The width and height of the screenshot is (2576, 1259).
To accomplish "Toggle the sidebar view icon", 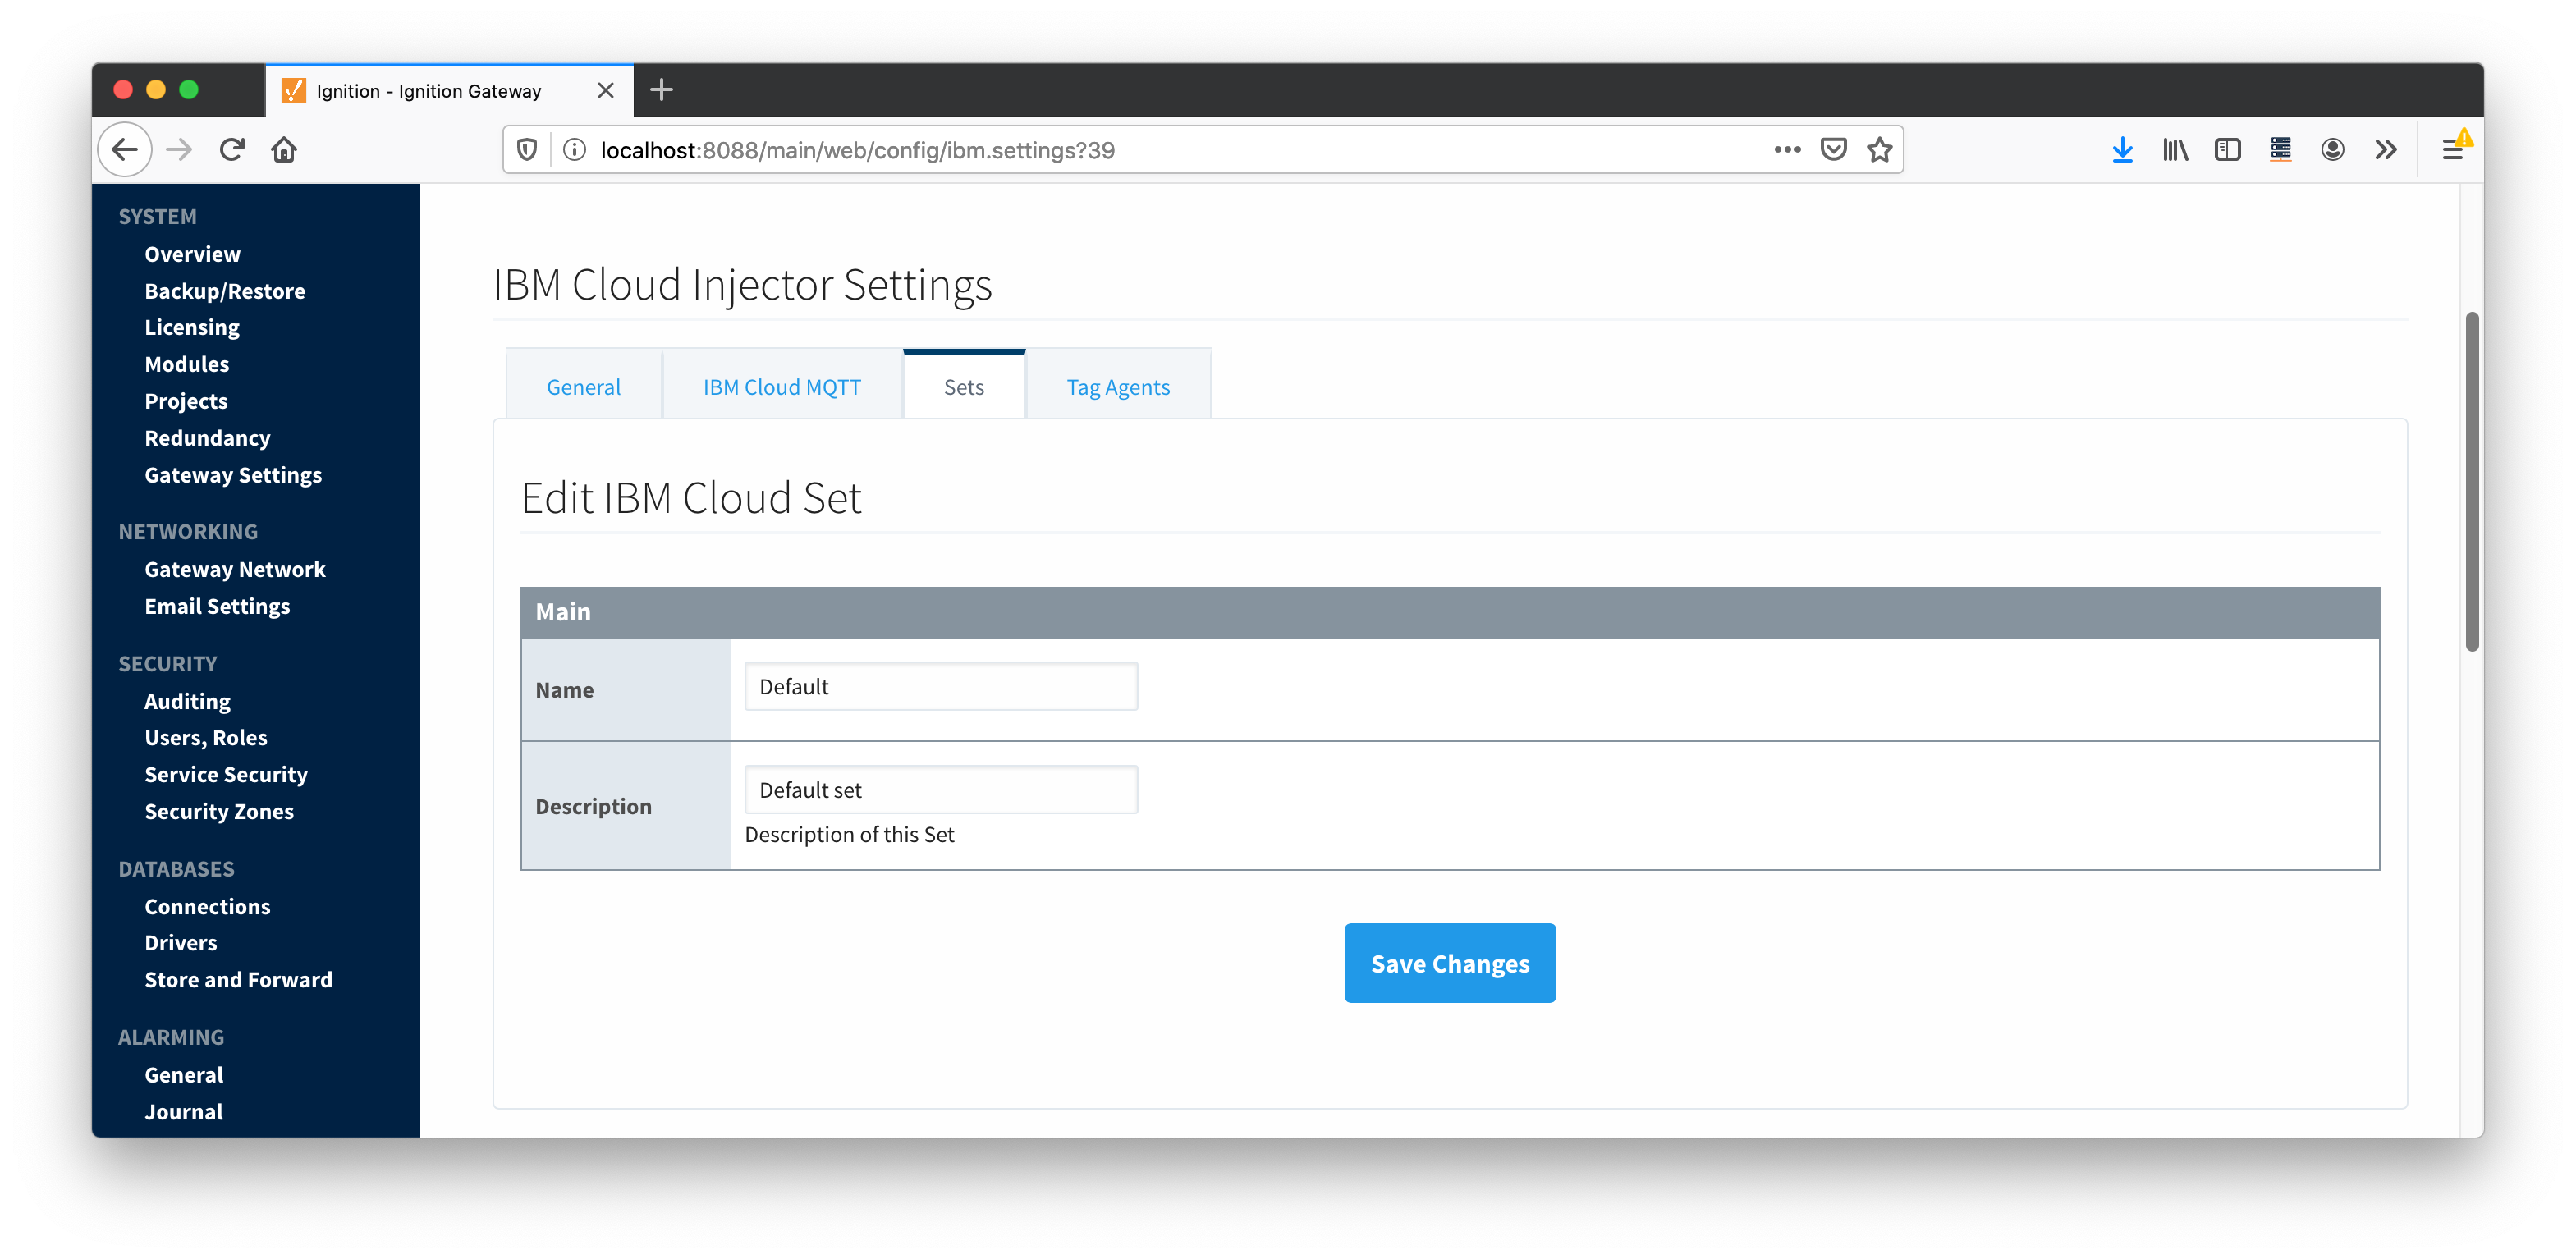I will (x=2227, y=150).
